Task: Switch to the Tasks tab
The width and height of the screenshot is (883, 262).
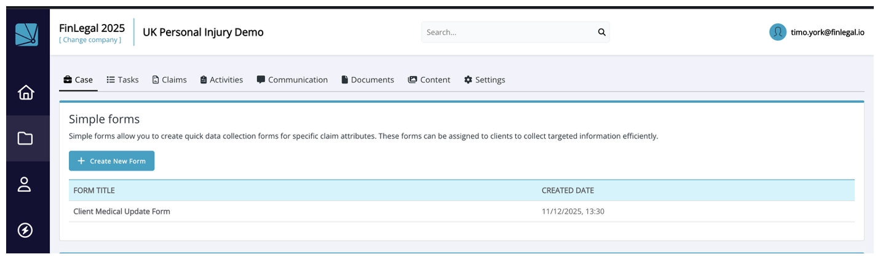Action: (122, 80)
